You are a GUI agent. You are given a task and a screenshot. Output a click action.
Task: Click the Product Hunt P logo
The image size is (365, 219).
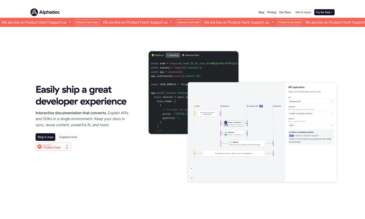(x=39, y=147)
